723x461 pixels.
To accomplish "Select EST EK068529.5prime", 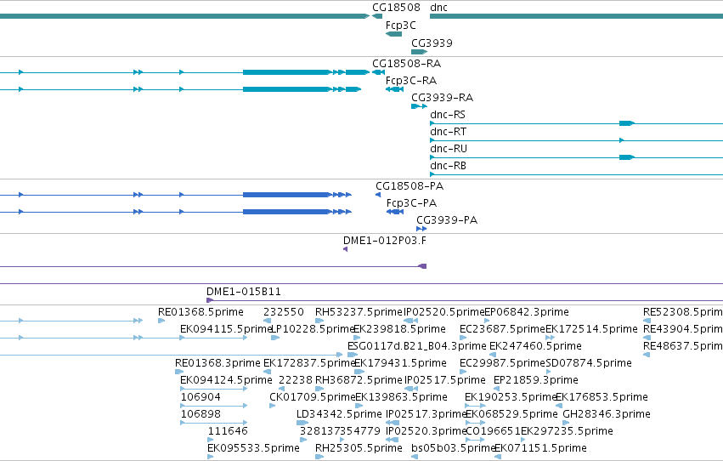I will pyautogui.click(x=511, y=415).
